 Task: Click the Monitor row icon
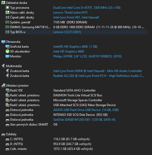tap(7, 56)
